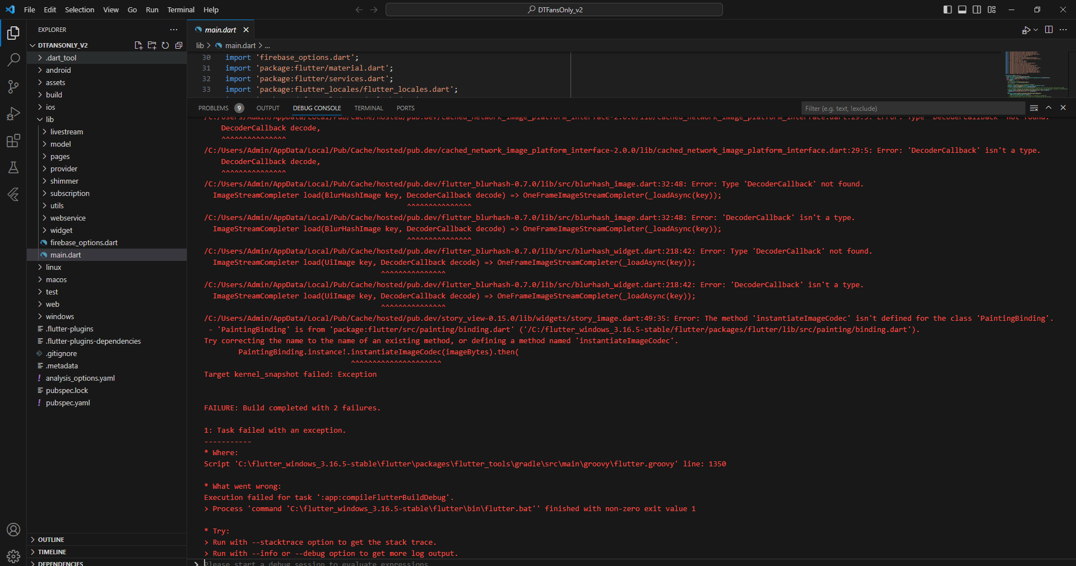Open the Explorer view in activity bar

click(13, 33)
